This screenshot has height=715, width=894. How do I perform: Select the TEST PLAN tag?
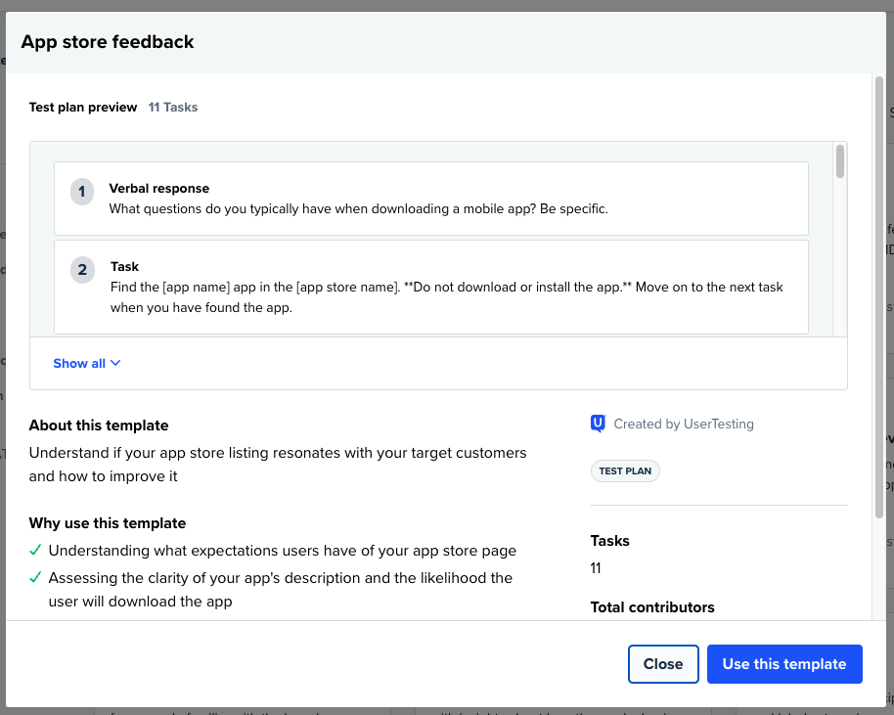625,471
